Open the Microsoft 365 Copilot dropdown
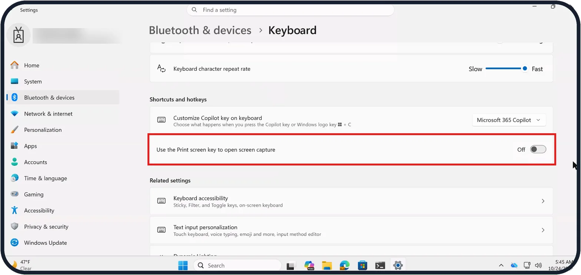This screenshot has height=275, width=581. [509, 120]
